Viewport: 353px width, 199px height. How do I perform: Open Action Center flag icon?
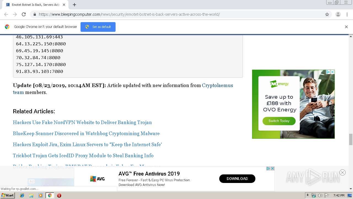tap(327, 195)
